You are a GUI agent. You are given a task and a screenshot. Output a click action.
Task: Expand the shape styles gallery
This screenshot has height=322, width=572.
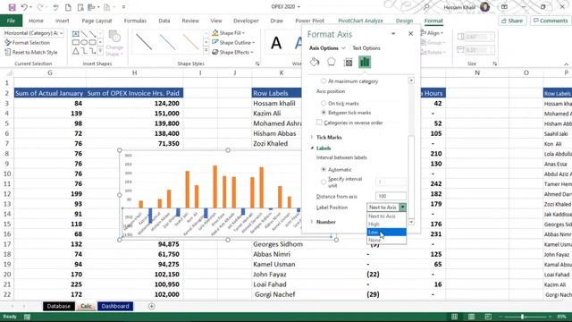tap(206, 51)
